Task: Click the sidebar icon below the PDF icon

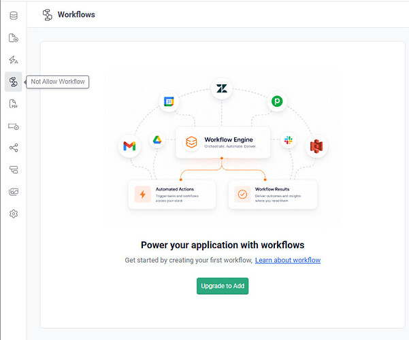Action: pos(14,126)
